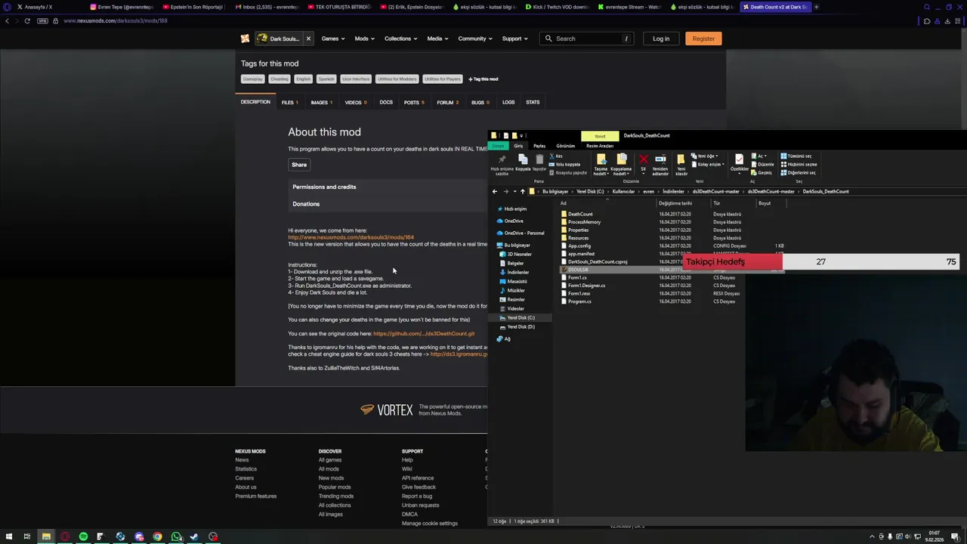Click the search magnifier on Nexus Mods

point(548,39)
